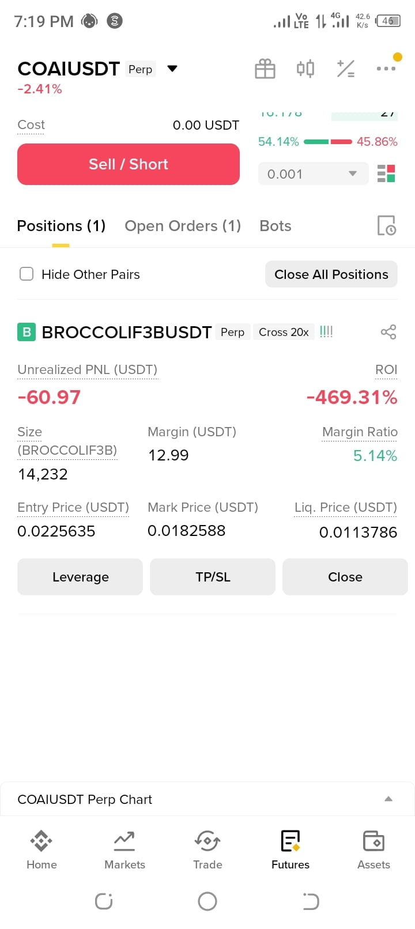
Task: Tick the Hide Other Pairs checkbox
Action: (27, 274)
